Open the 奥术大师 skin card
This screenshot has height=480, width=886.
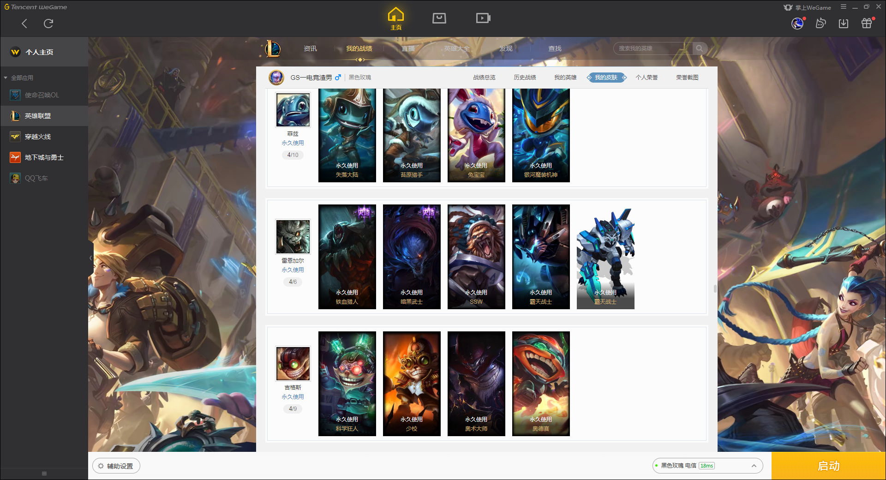tap(476, 384)
